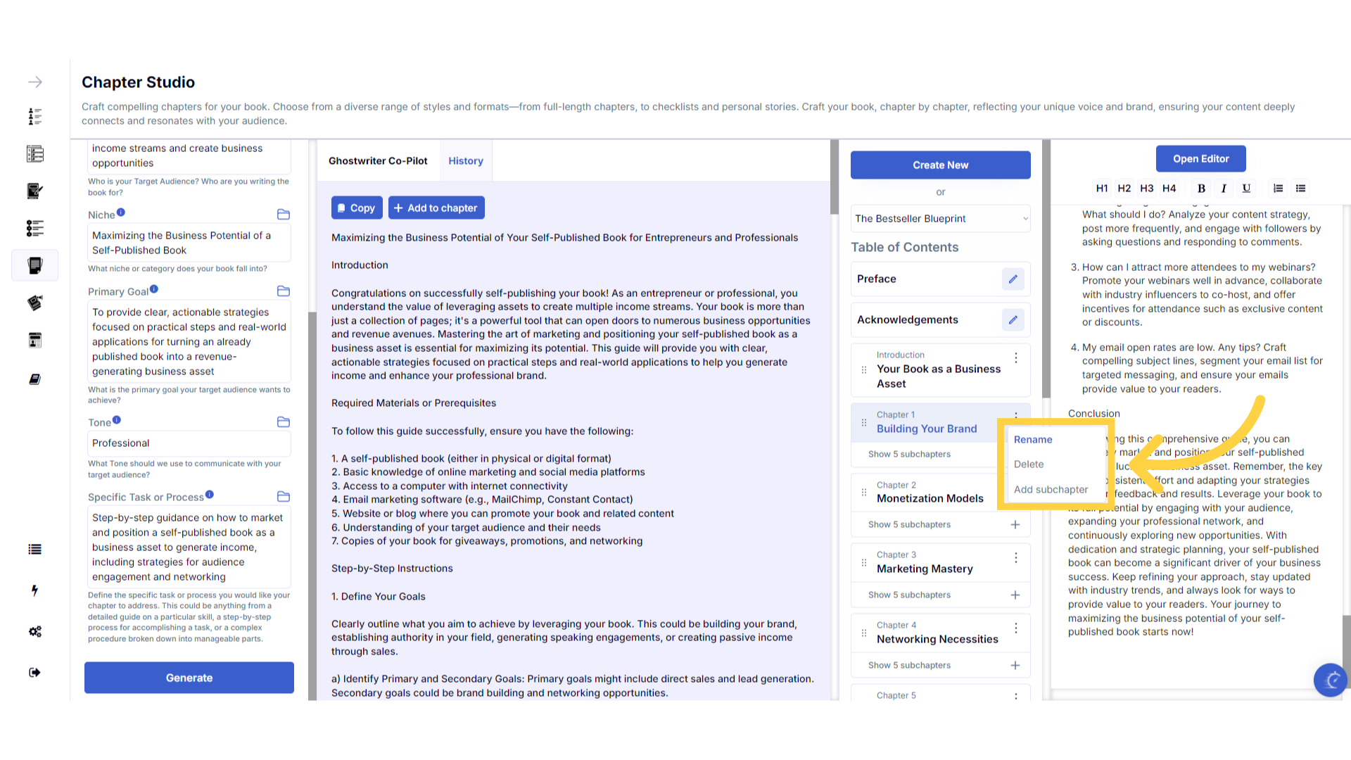Click the Bold formatting icon
Screen dimensions: 1351x760
(1201, 188)
